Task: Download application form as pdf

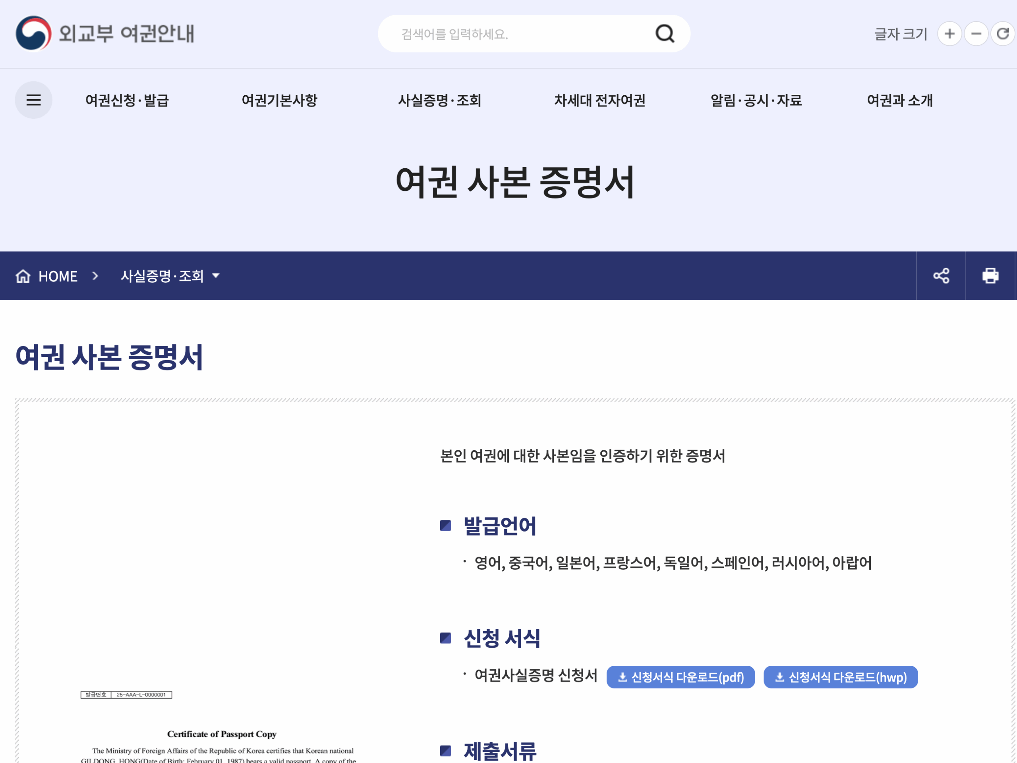Action: coord(681,677)
